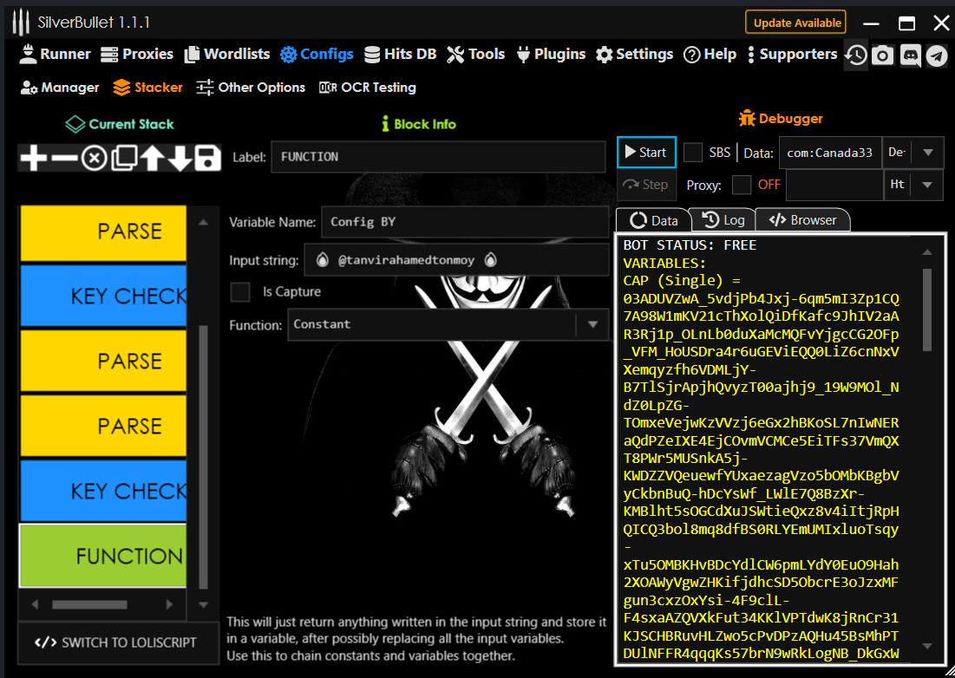Viewport: 955px width, 678px height.
Task: Switch to the debugger Log tab
Action: (723, 220)
